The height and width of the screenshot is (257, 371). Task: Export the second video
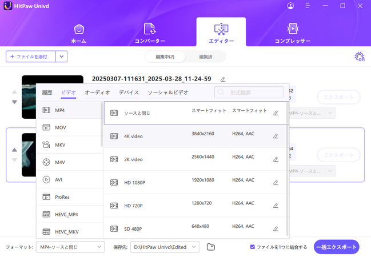tap(338, 155)
